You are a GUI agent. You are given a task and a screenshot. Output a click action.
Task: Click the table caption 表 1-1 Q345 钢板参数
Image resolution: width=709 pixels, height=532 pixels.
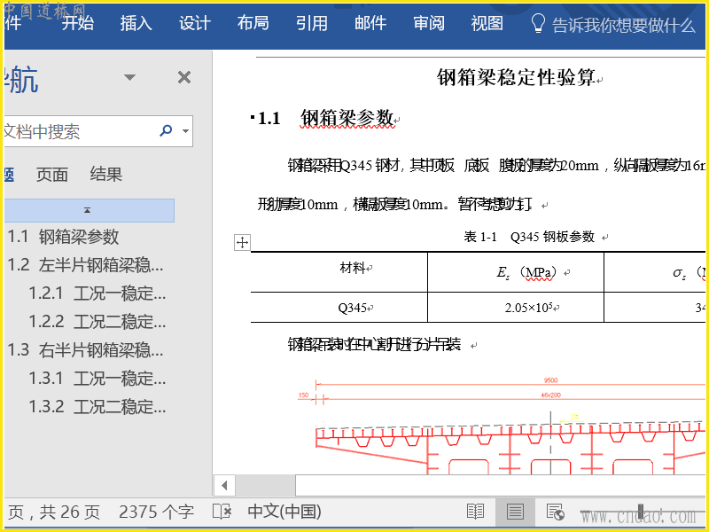[x=529, y=237]
